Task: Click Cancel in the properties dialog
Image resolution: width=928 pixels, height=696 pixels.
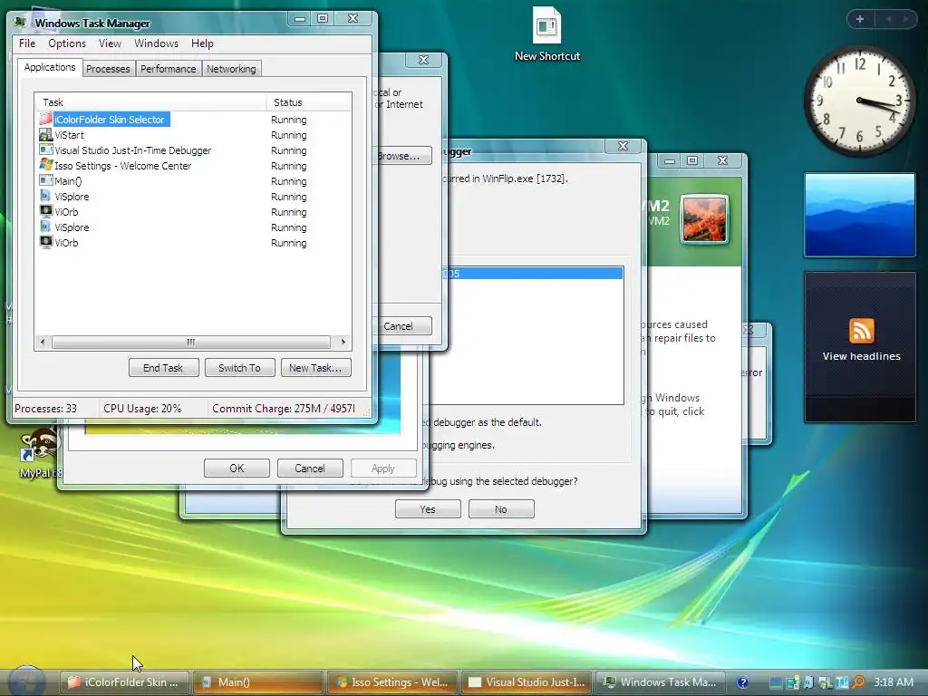Action: click(310, 469)
